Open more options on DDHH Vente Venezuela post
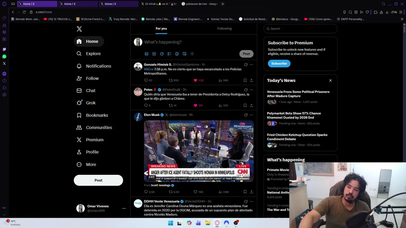The width and height of the screenshot is (406, 228). (x=252, y=201)
